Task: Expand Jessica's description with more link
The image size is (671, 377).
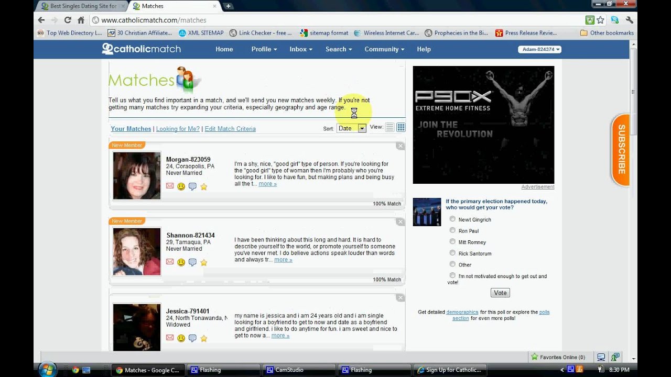Action: click(x=280, y=336)
